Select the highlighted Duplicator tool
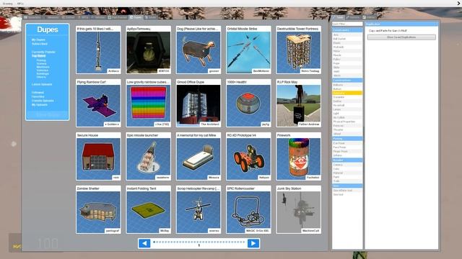Screen dimensions: 462x259 coord(347,93)
